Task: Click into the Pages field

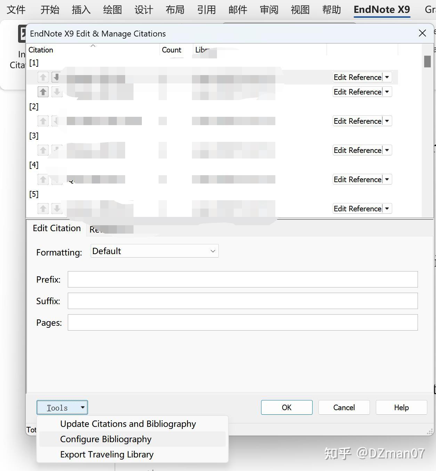Action: (x=243, y=322)
